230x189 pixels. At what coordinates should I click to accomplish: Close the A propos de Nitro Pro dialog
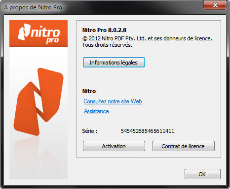(x=215, y=5)
